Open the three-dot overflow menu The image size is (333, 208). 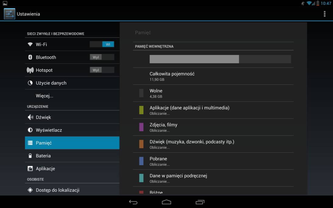[324, 14]
